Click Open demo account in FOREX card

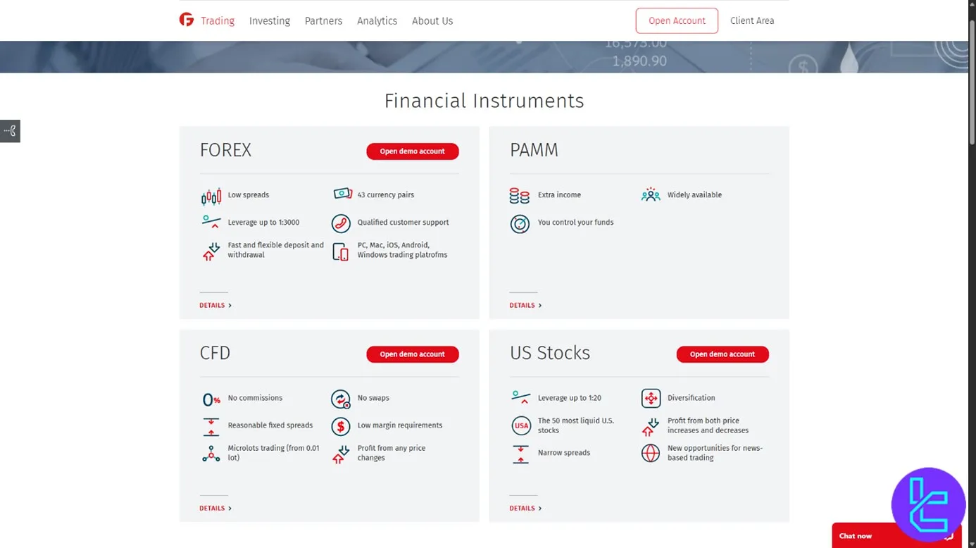pos(413,151)
